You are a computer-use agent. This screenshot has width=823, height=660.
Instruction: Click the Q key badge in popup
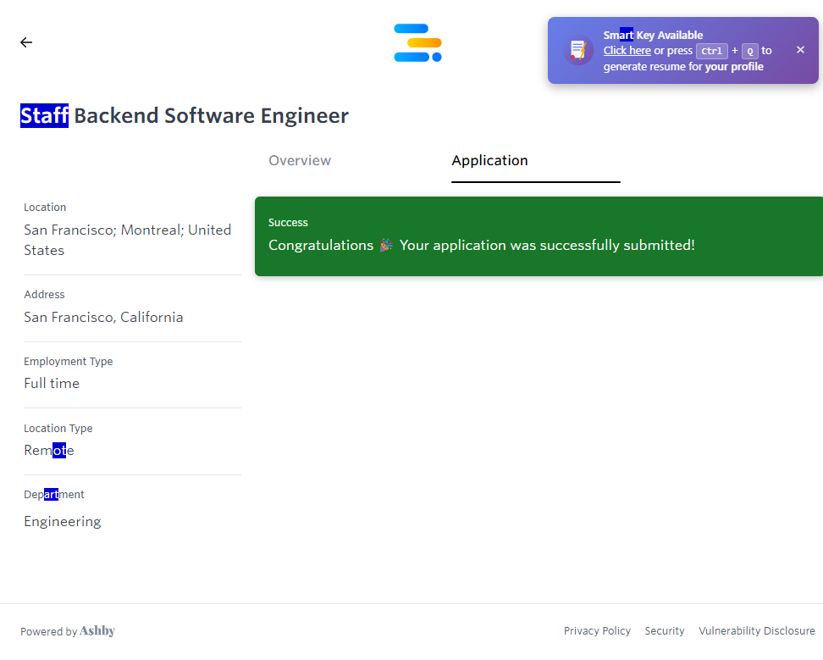[749, 51]
